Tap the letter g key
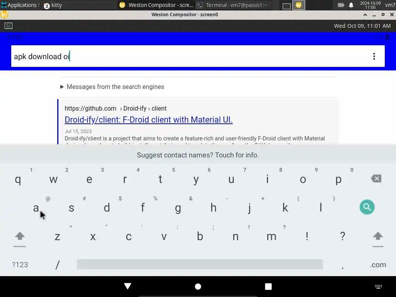Image resolution: width=396 pixels, height=297 pixels. pyautogui.click(x=178, y=208)
